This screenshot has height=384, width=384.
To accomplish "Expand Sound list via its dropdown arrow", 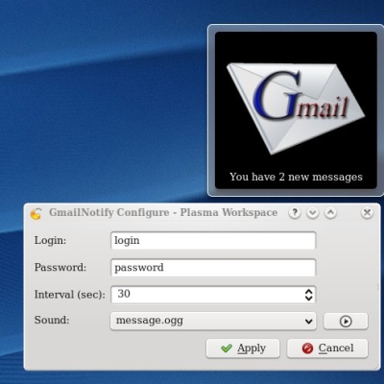I will point(308,322).
